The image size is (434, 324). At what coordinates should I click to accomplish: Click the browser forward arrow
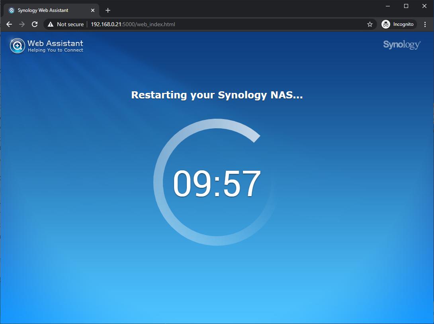(x=22, y=24)
